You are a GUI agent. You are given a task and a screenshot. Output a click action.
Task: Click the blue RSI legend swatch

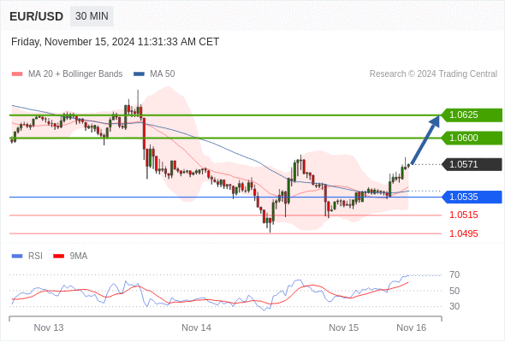pos(17,256)
